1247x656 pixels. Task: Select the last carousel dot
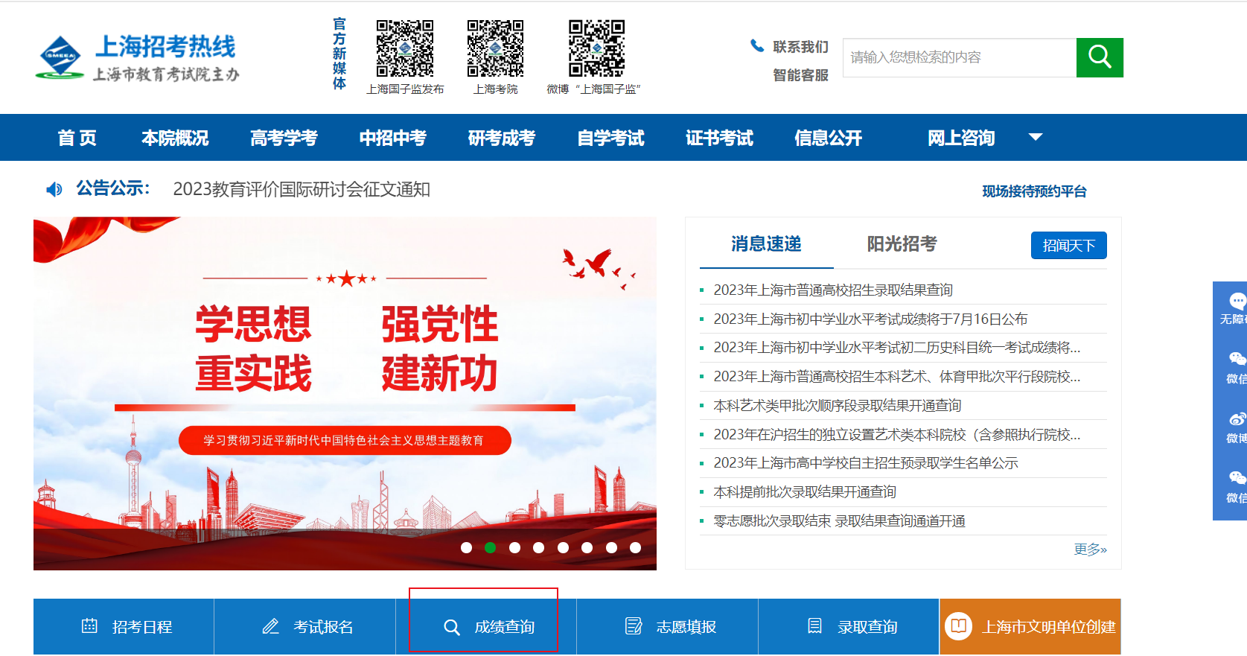(x=635, y=547)
